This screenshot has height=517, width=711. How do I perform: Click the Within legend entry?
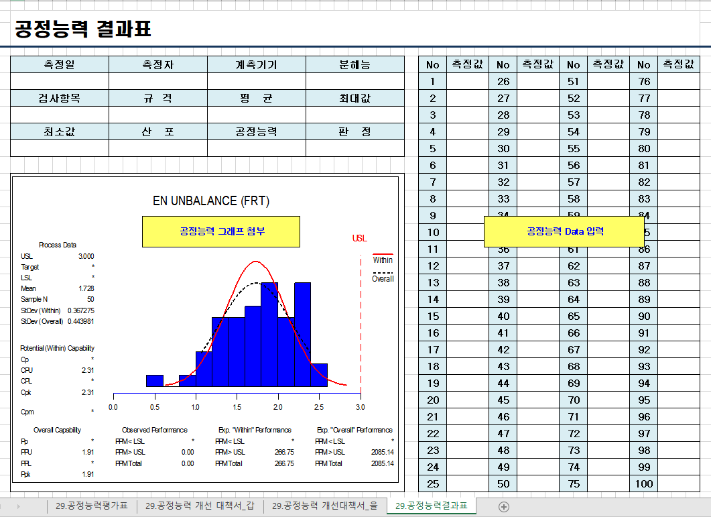[x=383, y=260]
